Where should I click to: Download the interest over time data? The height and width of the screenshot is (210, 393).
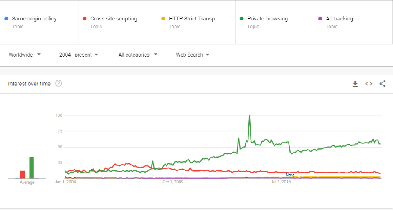click(355, 84)
